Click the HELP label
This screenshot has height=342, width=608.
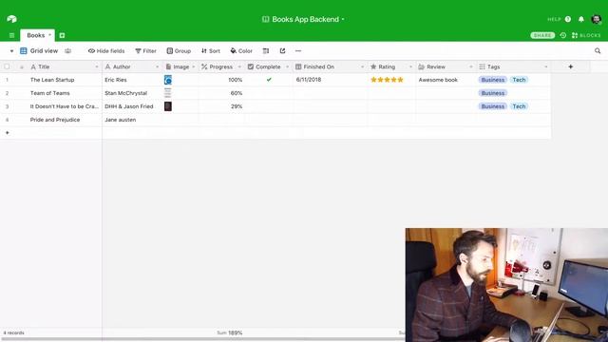(x=554, y=19)
